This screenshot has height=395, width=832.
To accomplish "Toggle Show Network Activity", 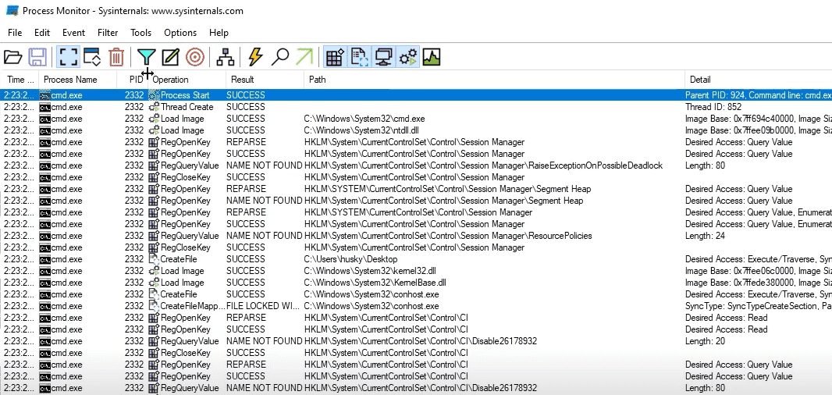I will (x=384, y=57).
